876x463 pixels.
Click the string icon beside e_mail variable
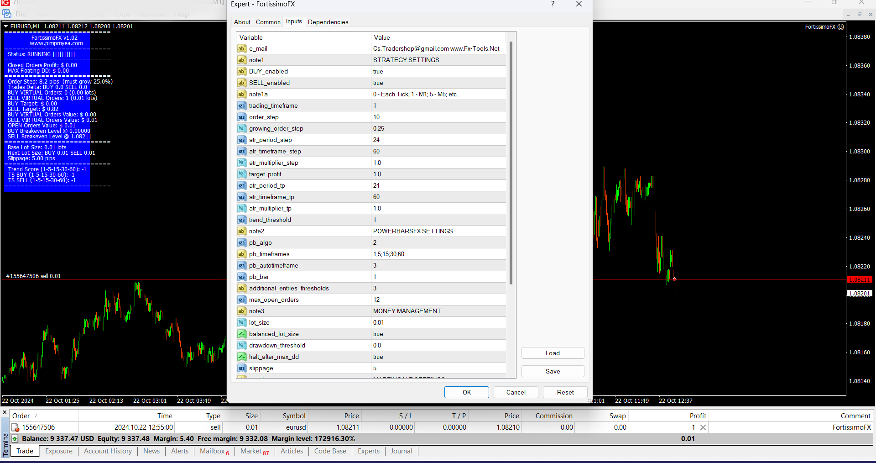point(242,49)
